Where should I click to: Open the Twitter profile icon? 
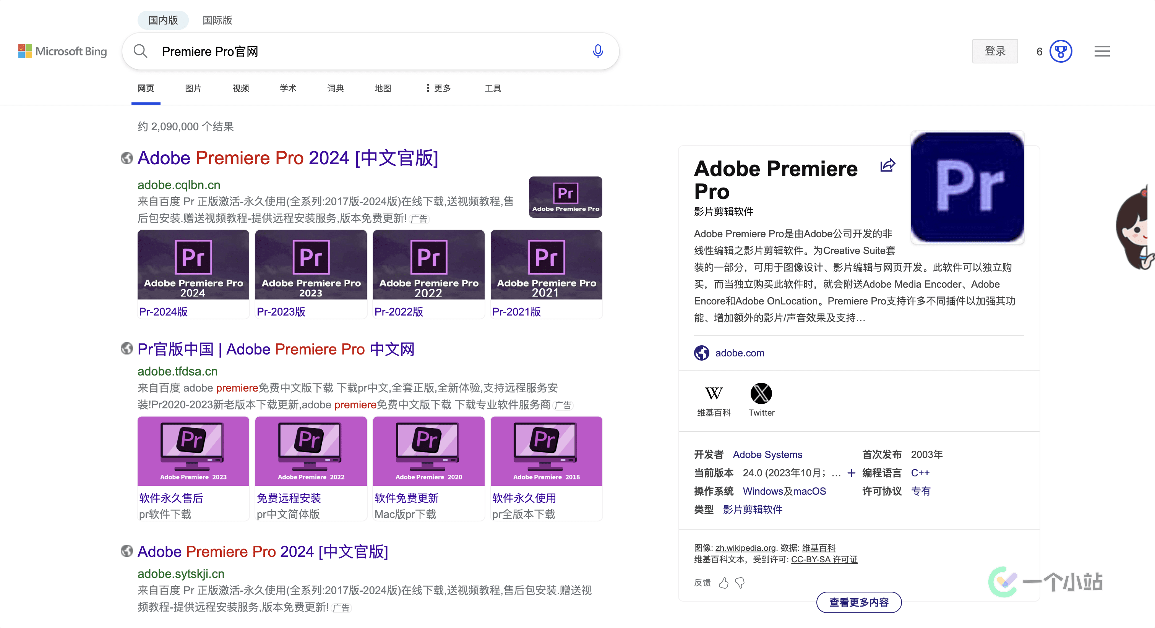[761, 393]
